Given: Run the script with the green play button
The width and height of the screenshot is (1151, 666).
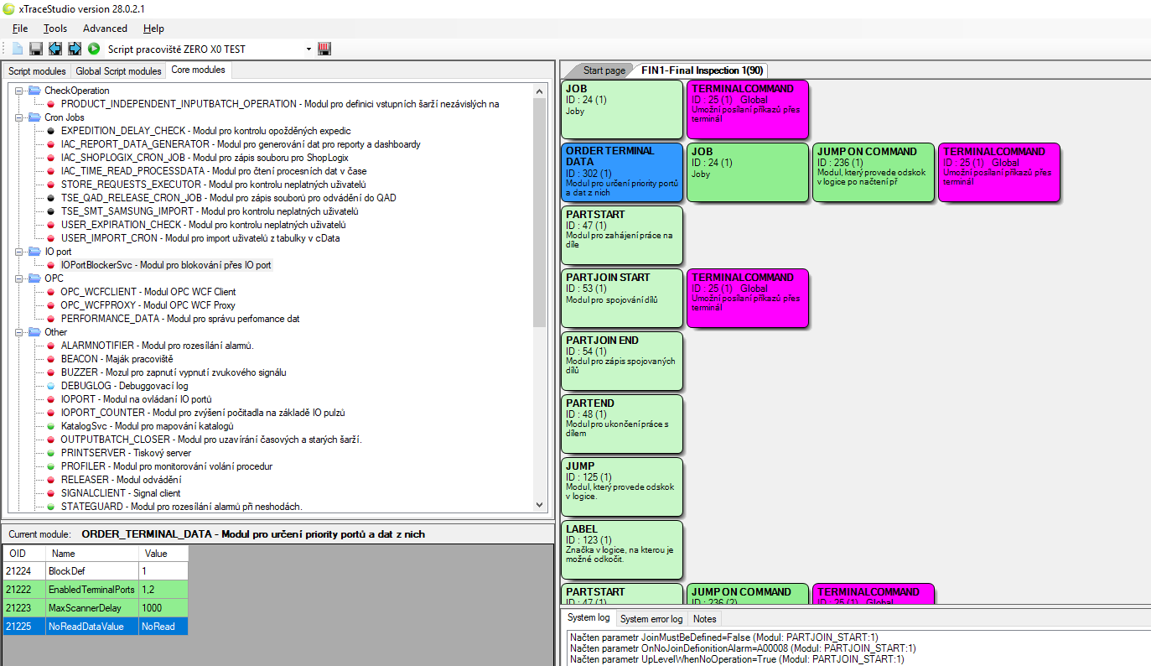Looking at the screenshot, I should coord(93,48).
